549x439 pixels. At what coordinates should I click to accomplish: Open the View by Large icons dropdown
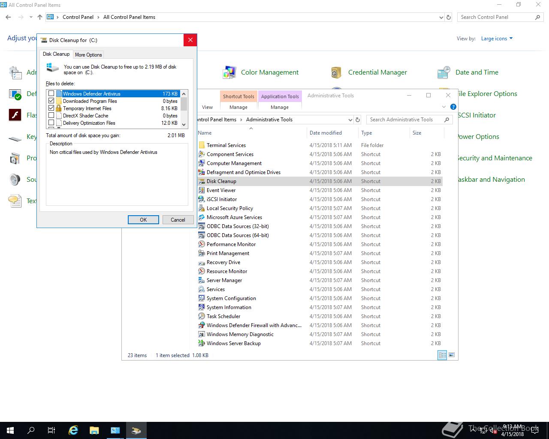tap(497, 39)
